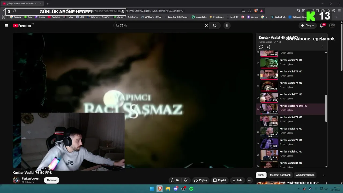Viewport: 343px width, 193px height.
Task: Play Kurtlar Vadisi 75 4K from playlist
Action: point(291,98)
